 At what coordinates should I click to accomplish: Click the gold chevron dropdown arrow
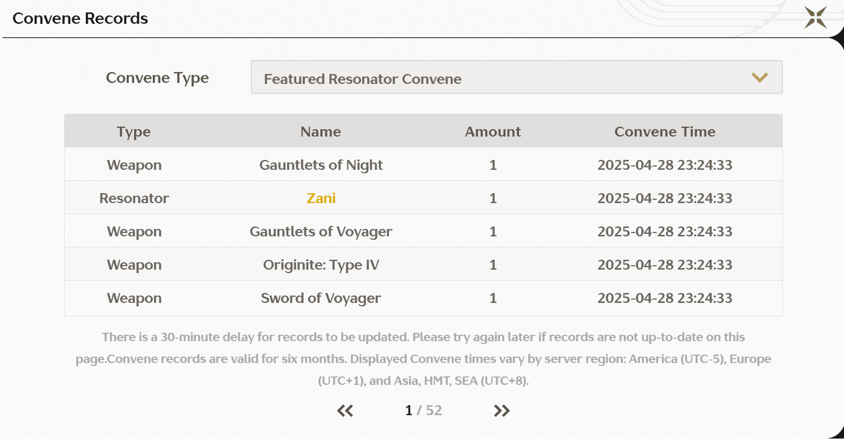(x=759, y=77)
